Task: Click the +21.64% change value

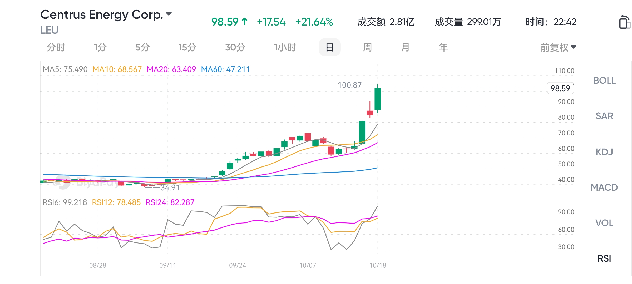Action: [x=314, y=22]
